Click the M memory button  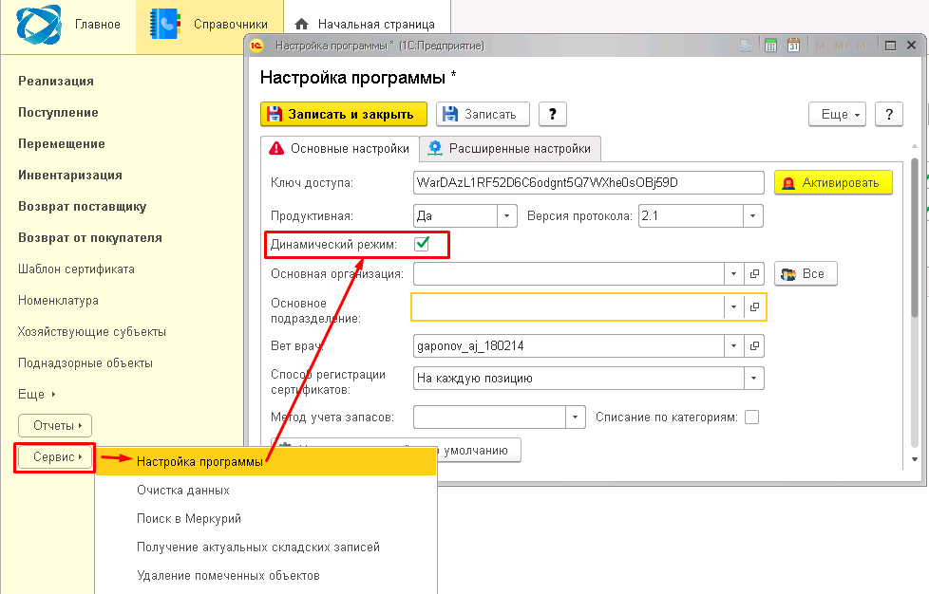(820, 46)
